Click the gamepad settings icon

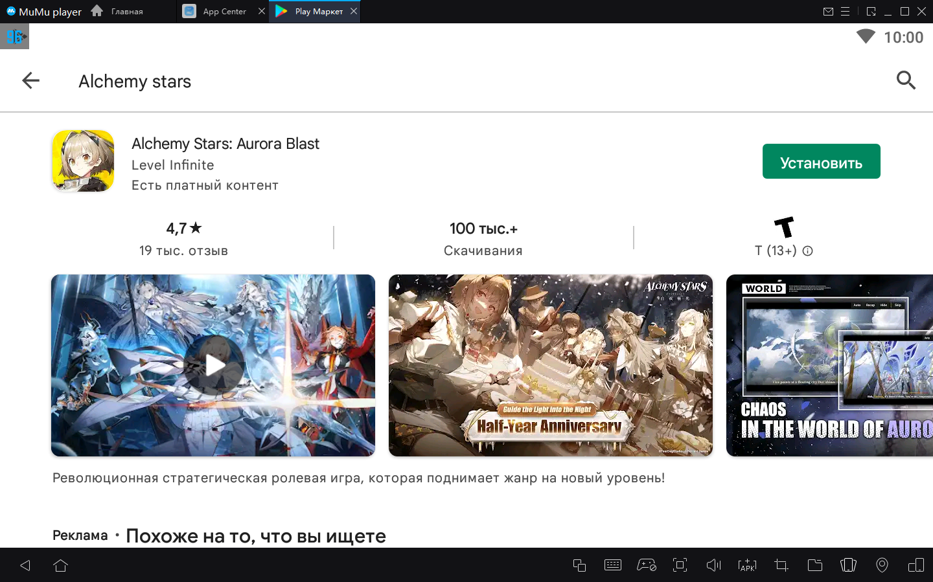(x=646, y=565)
